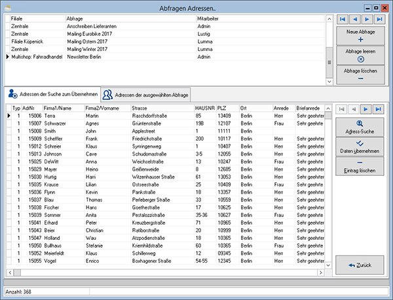Select address row 15007 Schwarzer
Screen dimensions: 393x300
pyautogui.click(x=166, y=124)
